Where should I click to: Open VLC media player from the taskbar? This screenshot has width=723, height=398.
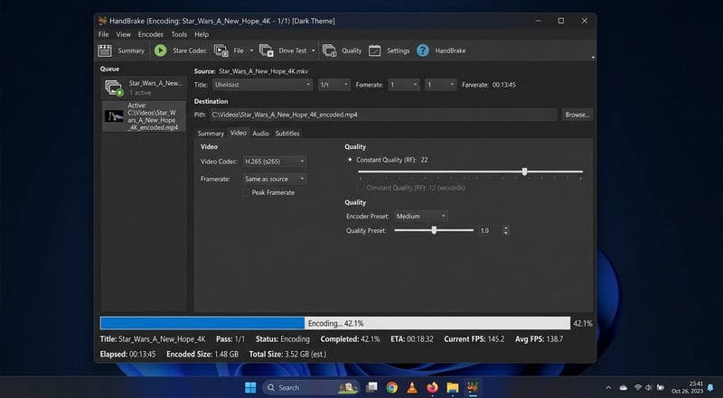pos(412,388)
